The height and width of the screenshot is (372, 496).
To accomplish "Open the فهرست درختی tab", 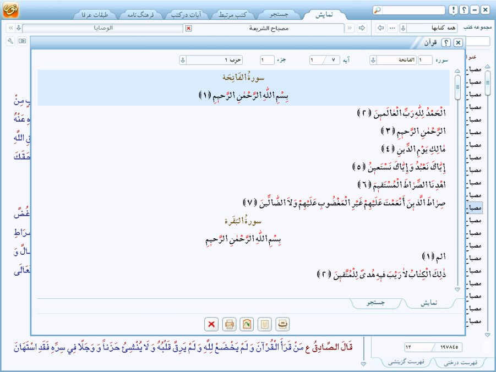I will [x=461, y=363].
